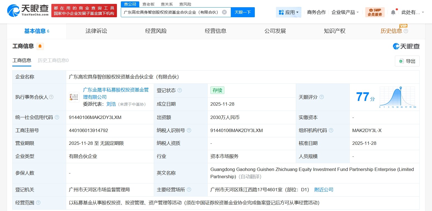The width and height of the screenshot is (432, 211).
Task: Open the 附近公司 link
Action: click(x=324, y=190)
